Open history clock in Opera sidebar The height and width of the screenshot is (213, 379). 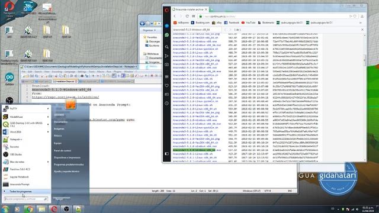click(x=167, y=104)
